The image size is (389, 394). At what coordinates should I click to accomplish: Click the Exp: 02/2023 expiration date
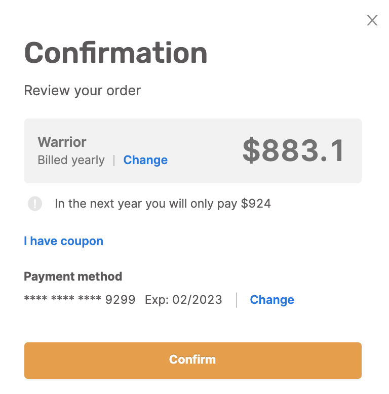tap(183, 299)
